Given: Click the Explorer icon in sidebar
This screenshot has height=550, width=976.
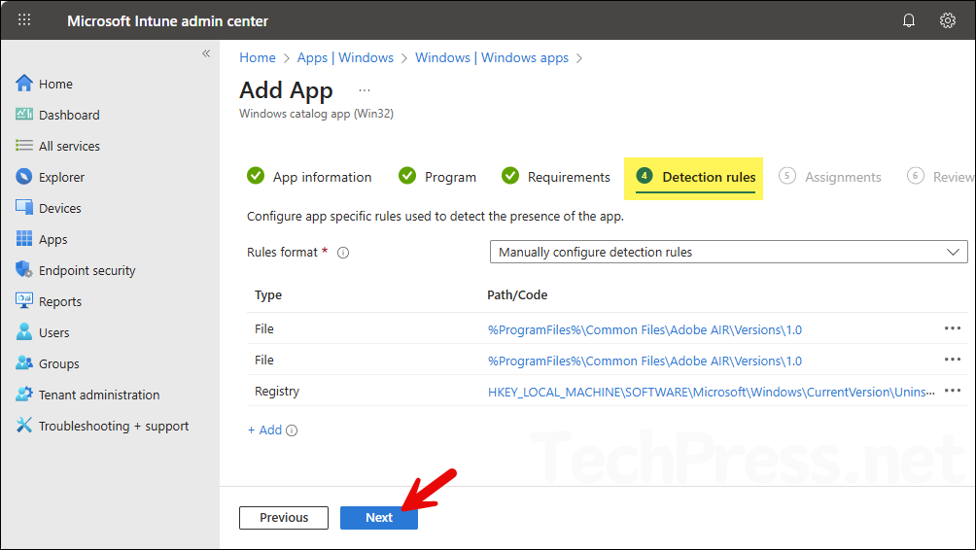Looking at the screenshot, I should pyautogui.click(x=24, y=177).
